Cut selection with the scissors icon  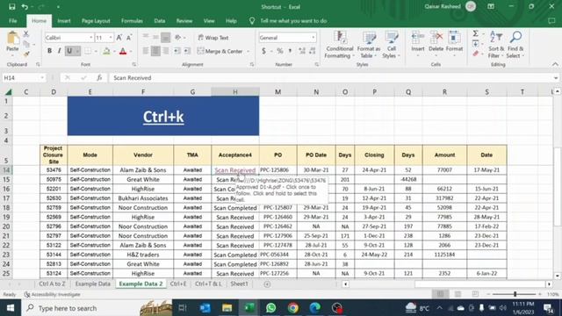tap(25, 34)
